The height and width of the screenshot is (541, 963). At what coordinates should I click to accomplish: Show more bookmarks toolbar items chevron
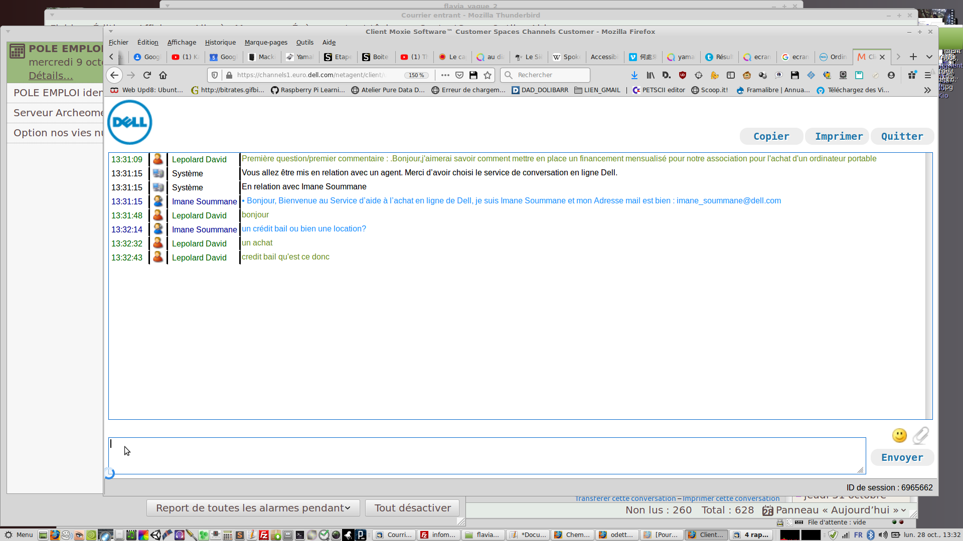(927, 90)
